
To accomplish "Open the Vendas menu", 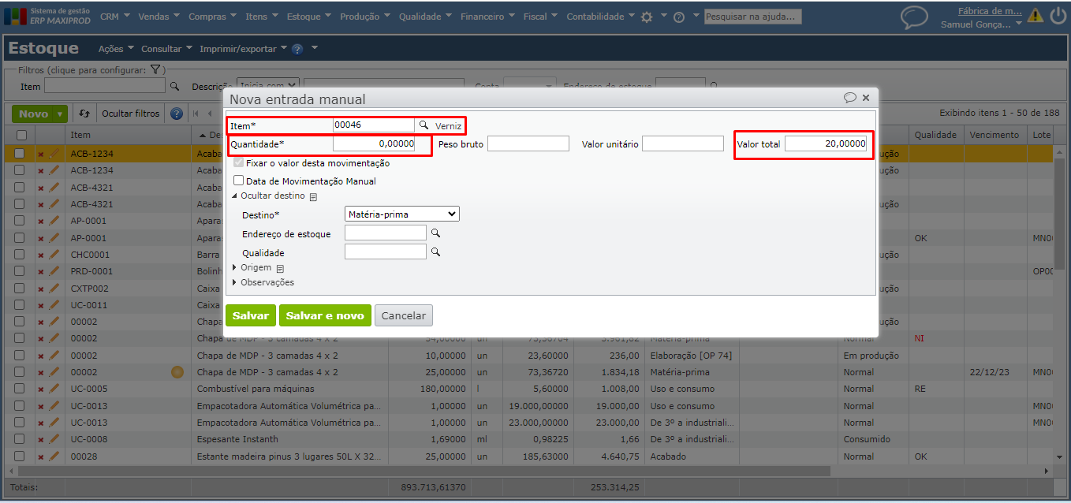I will 159,17.
